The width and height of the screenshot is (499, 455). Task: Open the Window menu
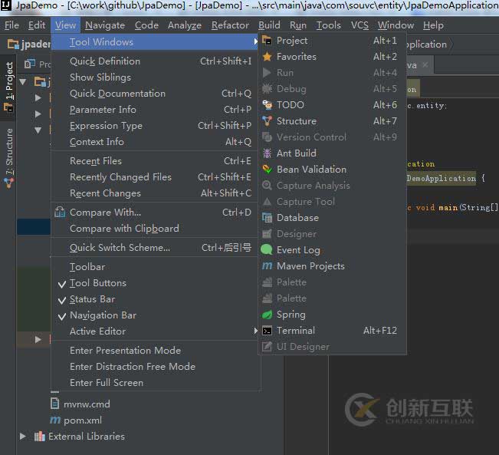[x=396, y=25]
